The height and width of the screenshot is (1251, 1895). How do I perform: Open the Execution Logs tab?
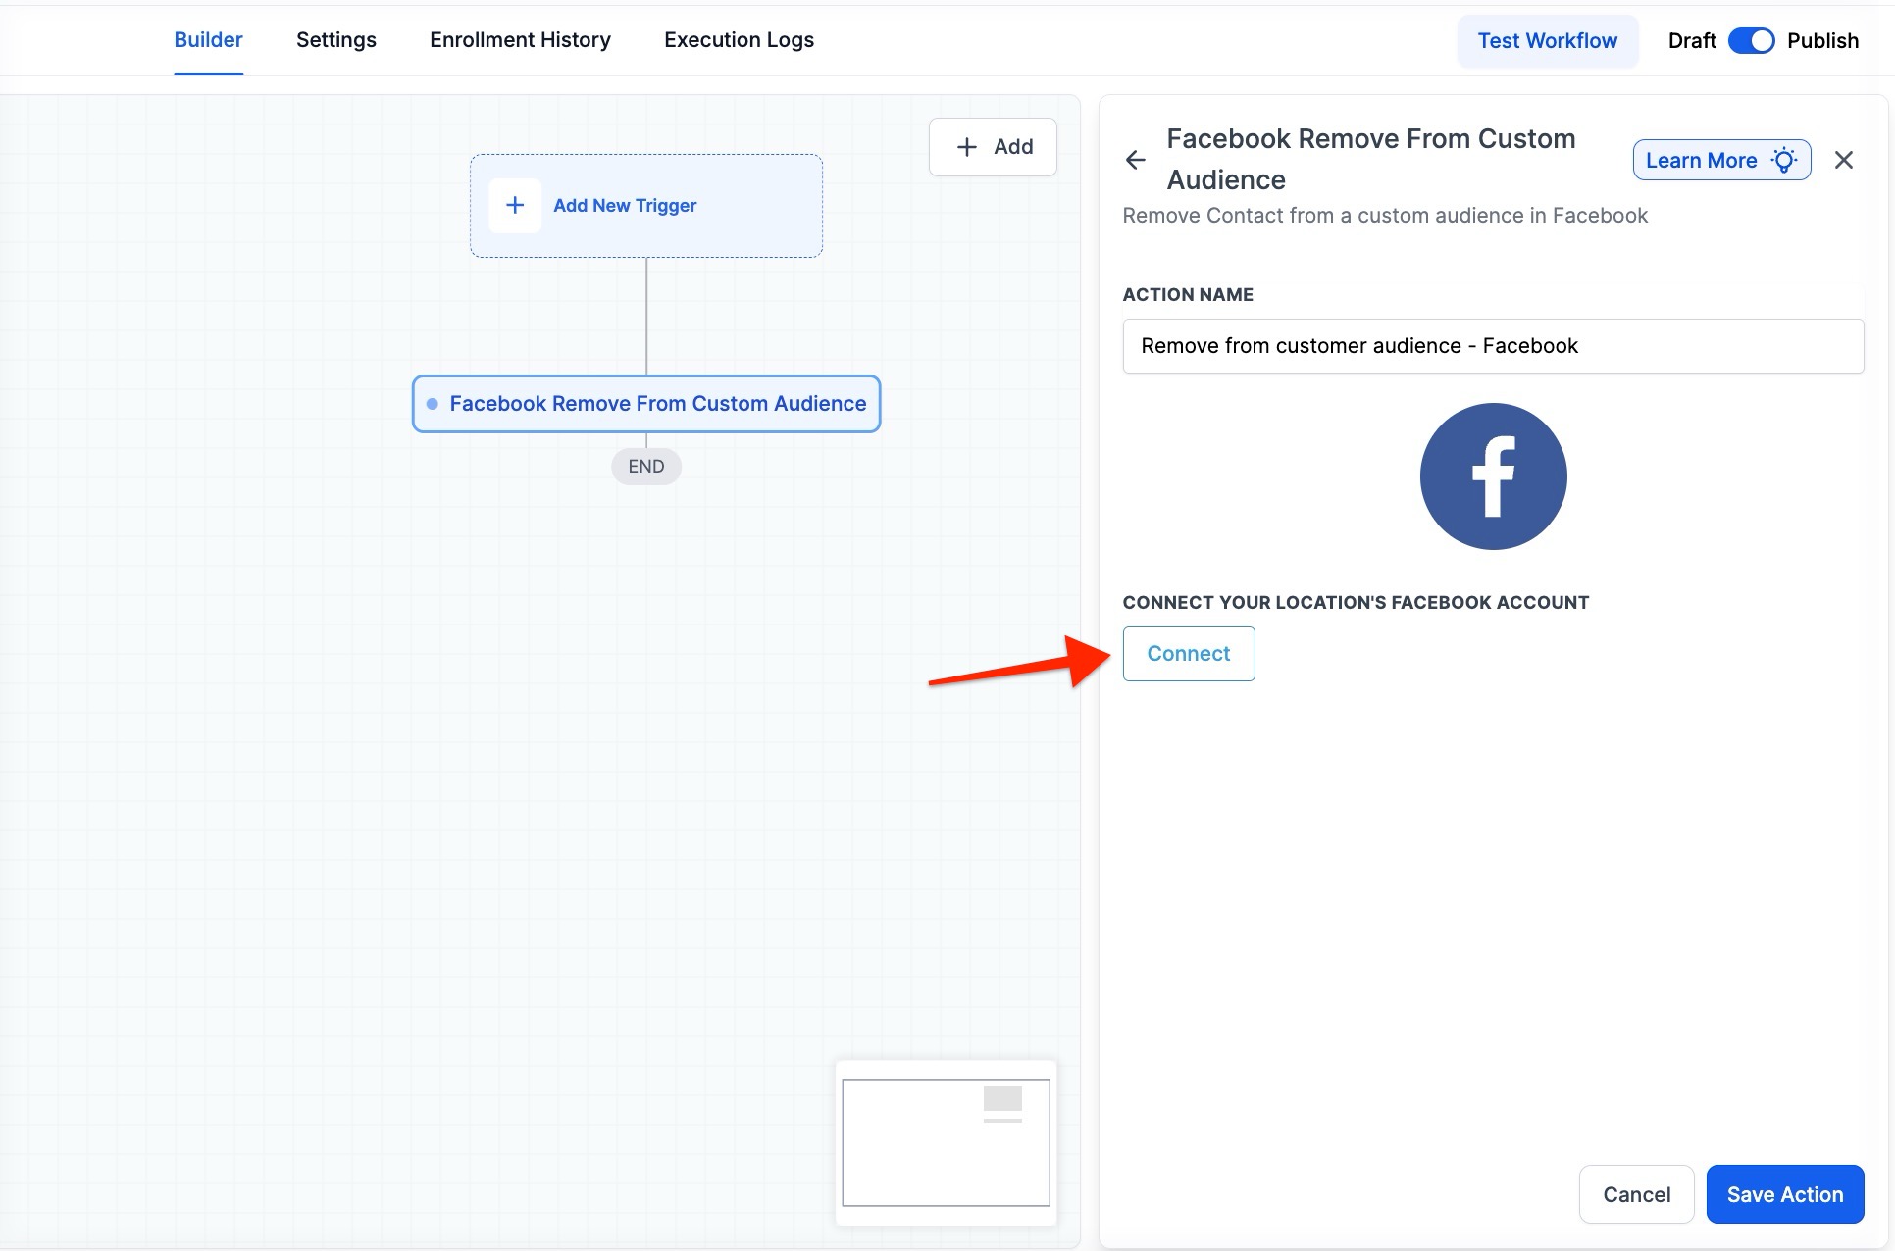739,40
